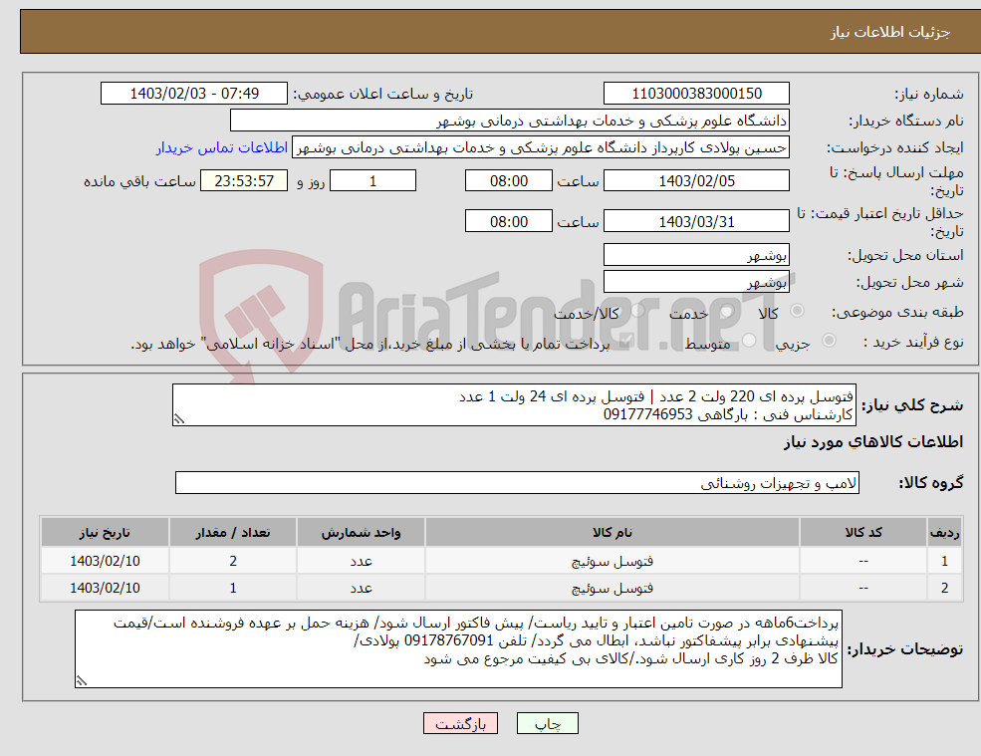The height and width of the screenshot is (756, 981).
Task: Click the اطلاعات کالاهای مورد نیاز heading
Action: (873, 442)
